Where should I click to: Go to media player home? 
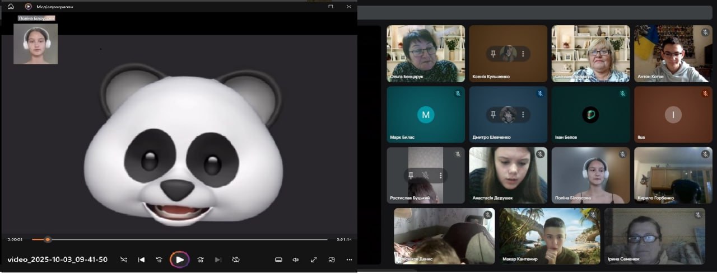(10, 6)
